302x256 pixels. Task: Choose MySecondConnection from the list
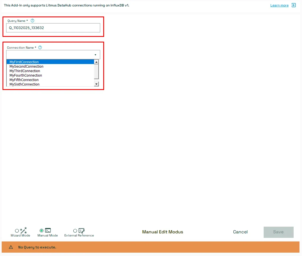click(50, 66)
